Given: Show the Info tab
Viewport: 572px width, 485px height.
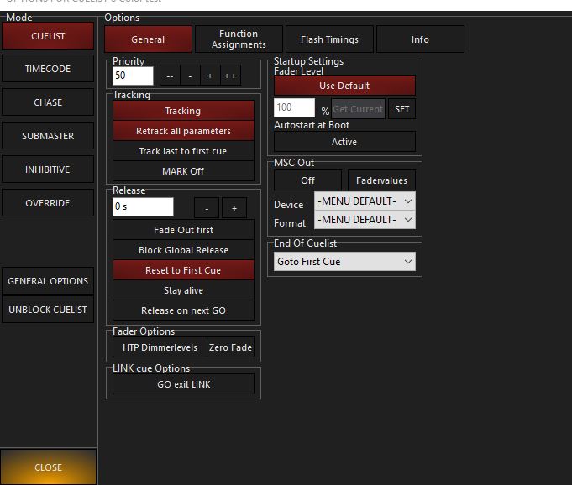Looking at the screenshot, I should tap(420, 39).
